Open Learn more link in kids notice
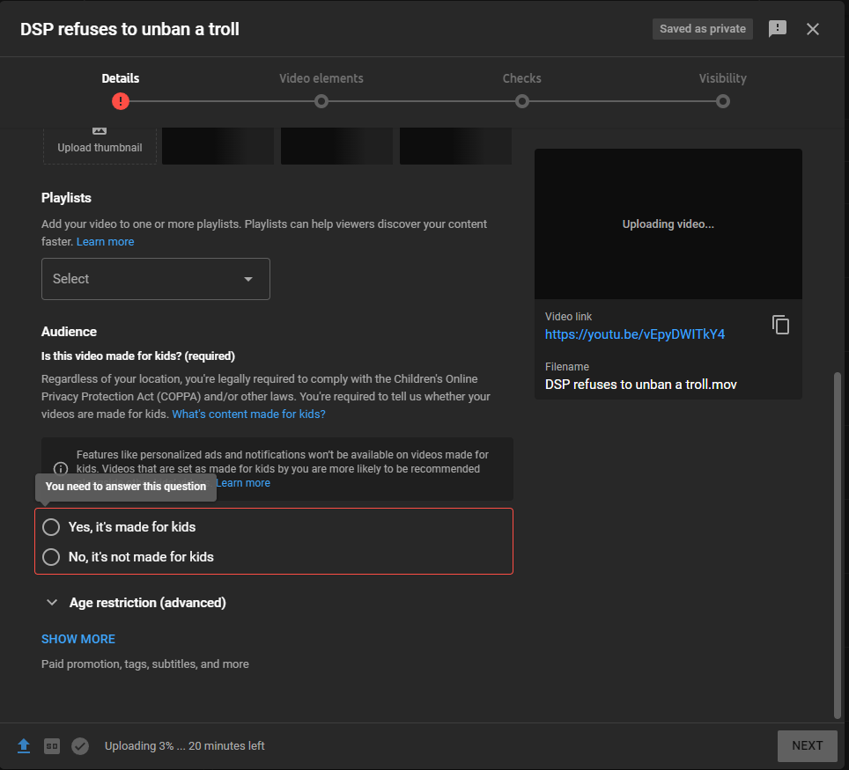Screen dimensions: 849x770 click(243, 483)
